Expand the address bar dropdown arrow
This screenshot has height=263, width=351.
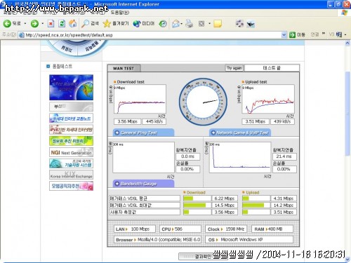coord(284,35)
